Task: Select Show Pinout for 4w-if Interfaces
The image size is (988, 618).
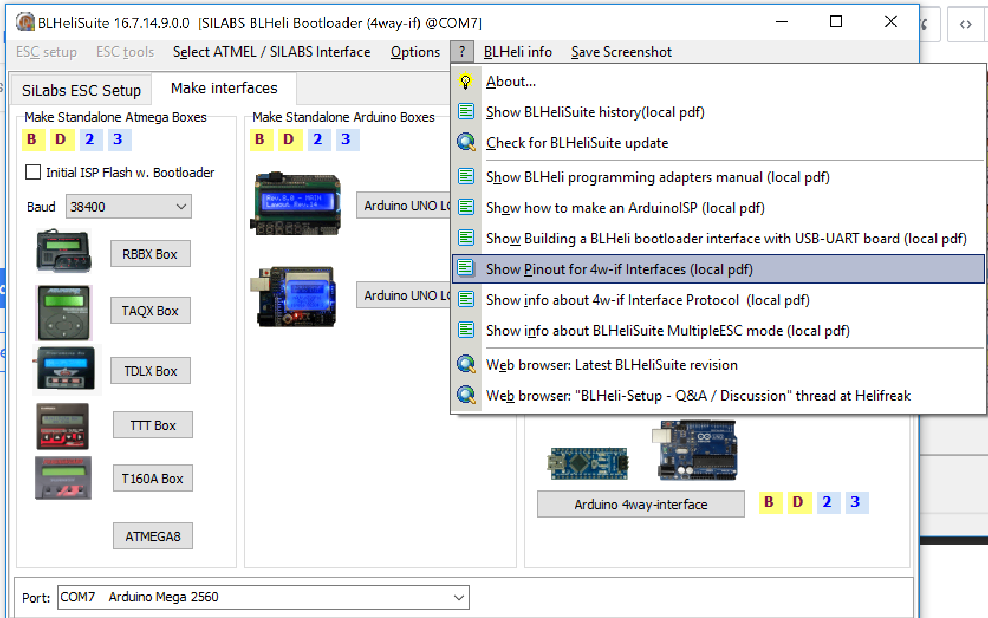Action: [619, 269]
